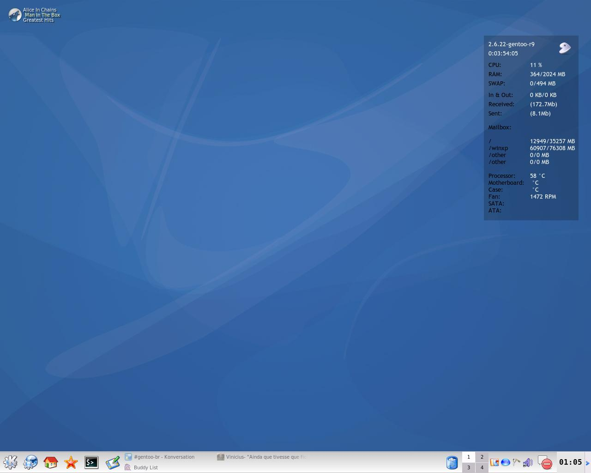The height and width of the screenshot is (473, 591).
Task: Expand the panel hide arrow at right edge
Action: point(587,463)
